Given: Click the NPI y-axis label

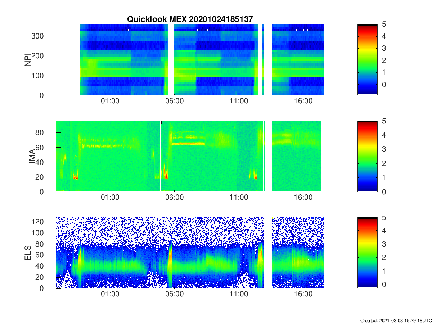Looking at the screenshot, I should coord(28,60).
